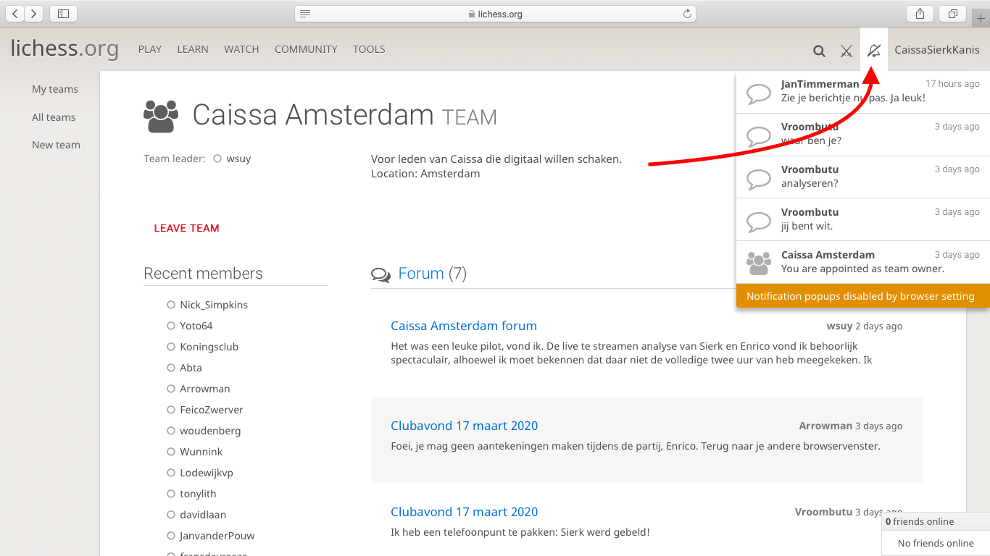Click the LEAVE TEAM button

point(186,228)
